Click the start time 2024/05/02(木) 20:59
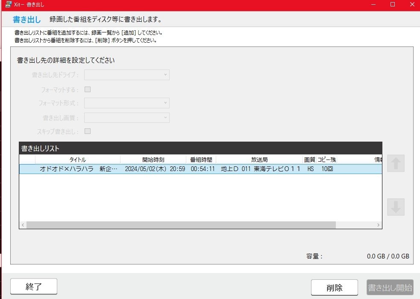 click(155, 169)
